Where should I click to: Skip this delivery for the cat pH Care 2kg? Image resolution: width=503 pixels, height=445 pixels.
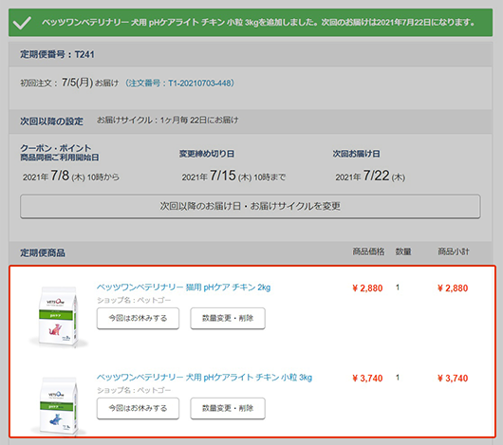click(138, 318)
